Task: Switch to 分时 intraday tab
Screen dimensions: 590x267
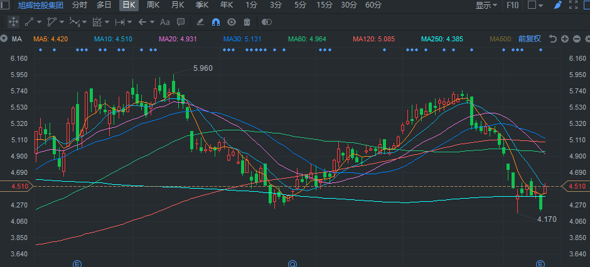Action: [79, 5]
